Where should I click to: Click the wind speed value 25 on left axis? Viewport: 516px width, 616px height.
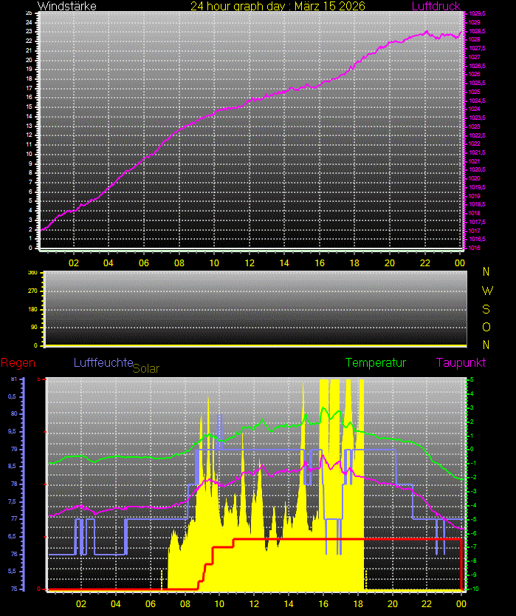[28, 14]
